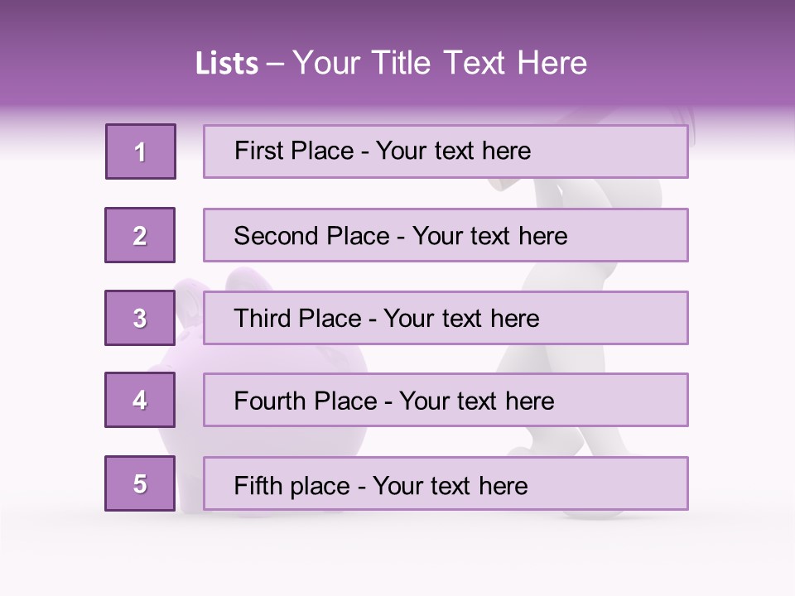Click the words Third Place
This screenshot has height=596, width=795.
(297, 318)
